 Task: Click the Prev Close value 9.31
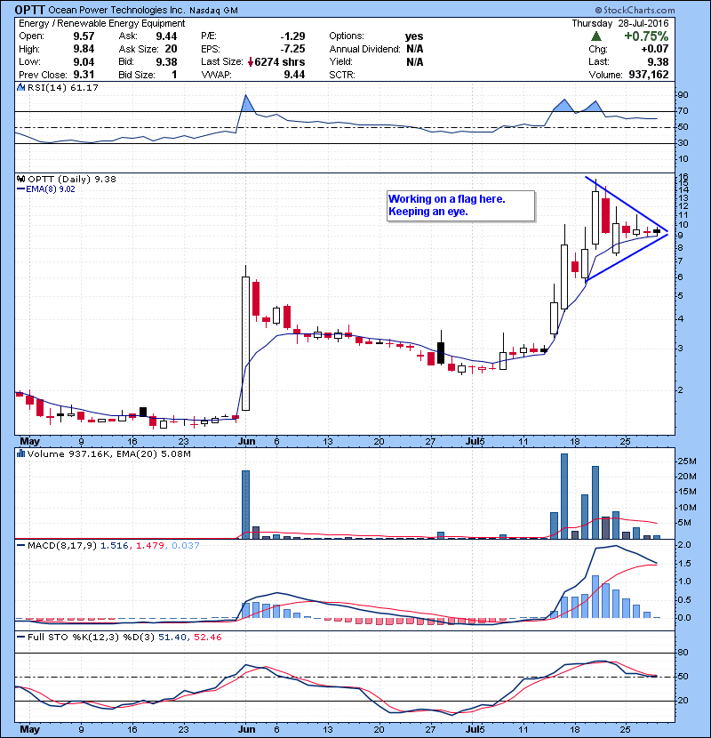[x=84, y=75]
